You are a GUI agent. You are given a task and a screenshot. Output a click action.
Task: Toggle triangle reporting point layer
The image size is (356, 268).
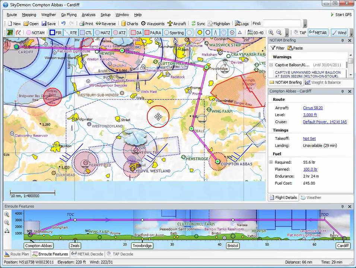tap(240, 33)
